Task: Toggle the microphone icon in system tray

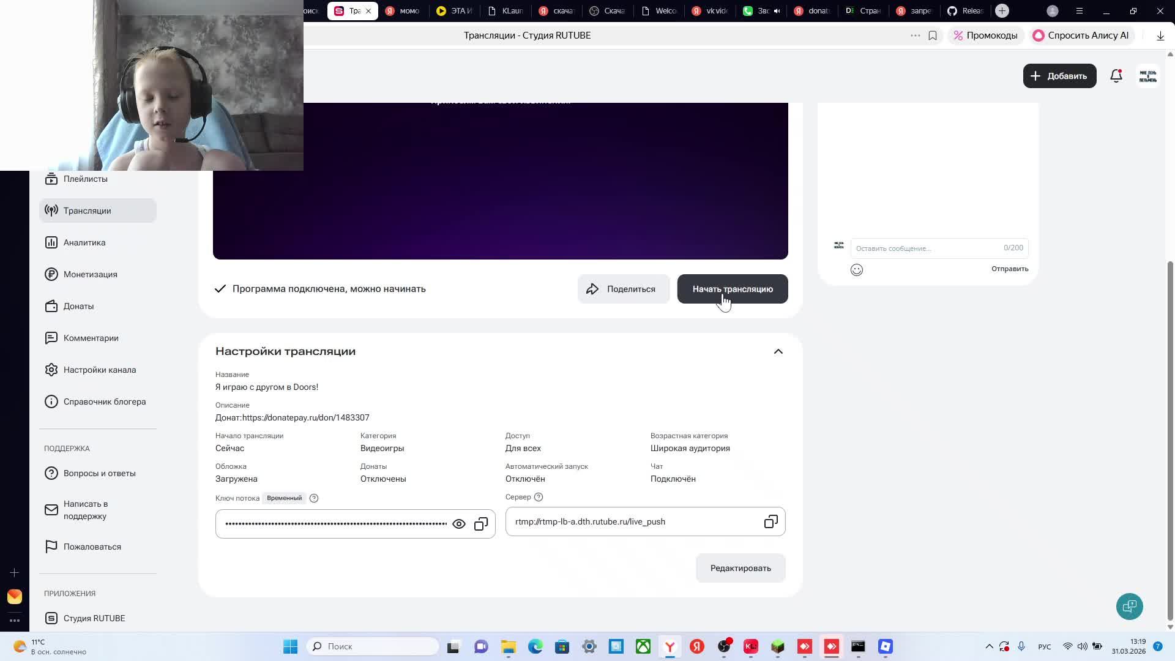Action: [1021, 646]
